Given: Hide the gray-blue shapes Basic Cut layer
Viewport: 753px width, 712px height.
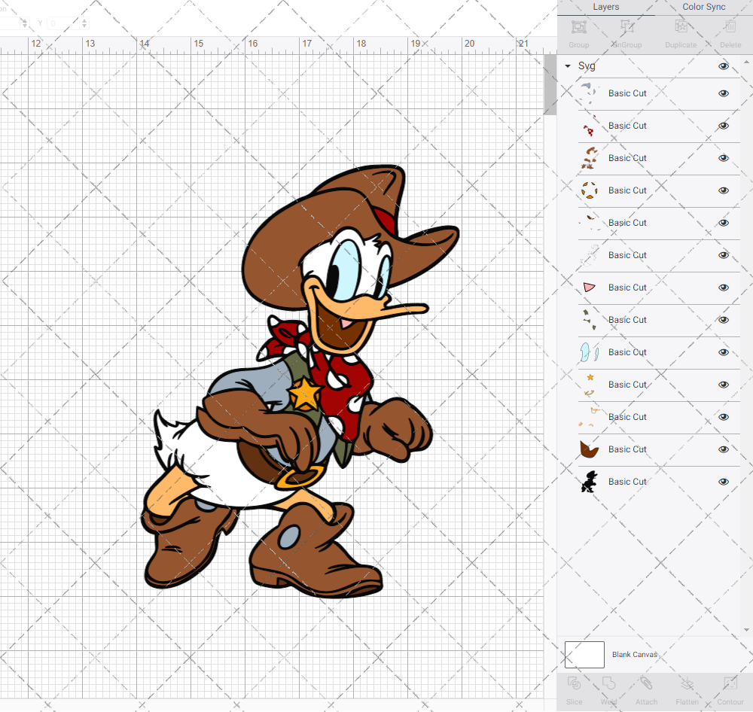Looking at the screenshot, I should [x=723, y=93].
